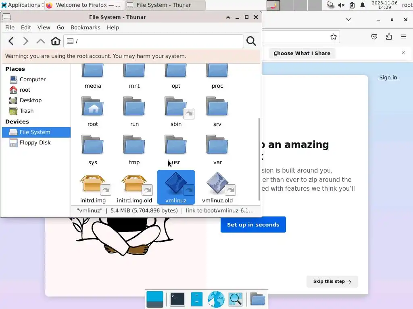This screenshot has width=413, height=309.
Task: Select the srv folder
Action: pos(217,112)
